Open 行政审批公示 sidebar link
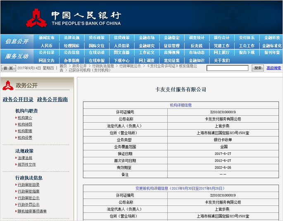 tap(29, 198)
